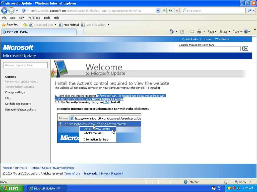Open the FAQ link
The width and height of the screenshot is (257, 192).
click(x=8, y=98)
